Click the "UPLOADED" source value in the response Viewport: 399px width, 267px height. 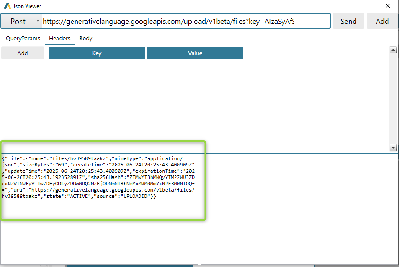pos(135,196)
